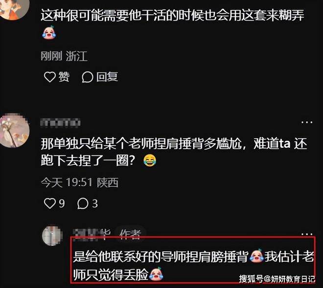
Task: Open more options dots on Shaanxi comment
Action: (307, 123)
